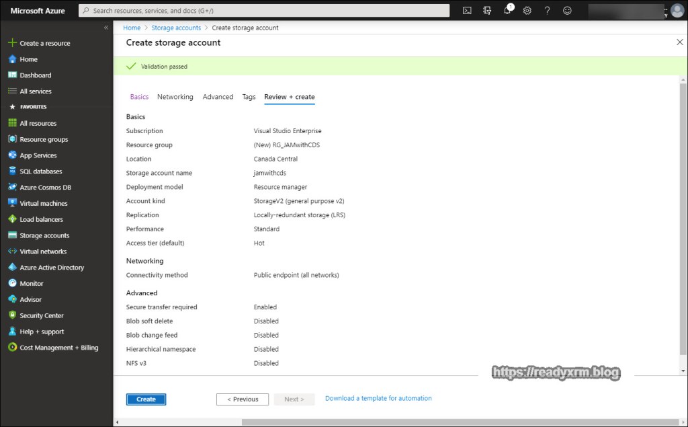Click the help question mark icon
This screenshot has height=427, width=688.
(x=548, y=11)
